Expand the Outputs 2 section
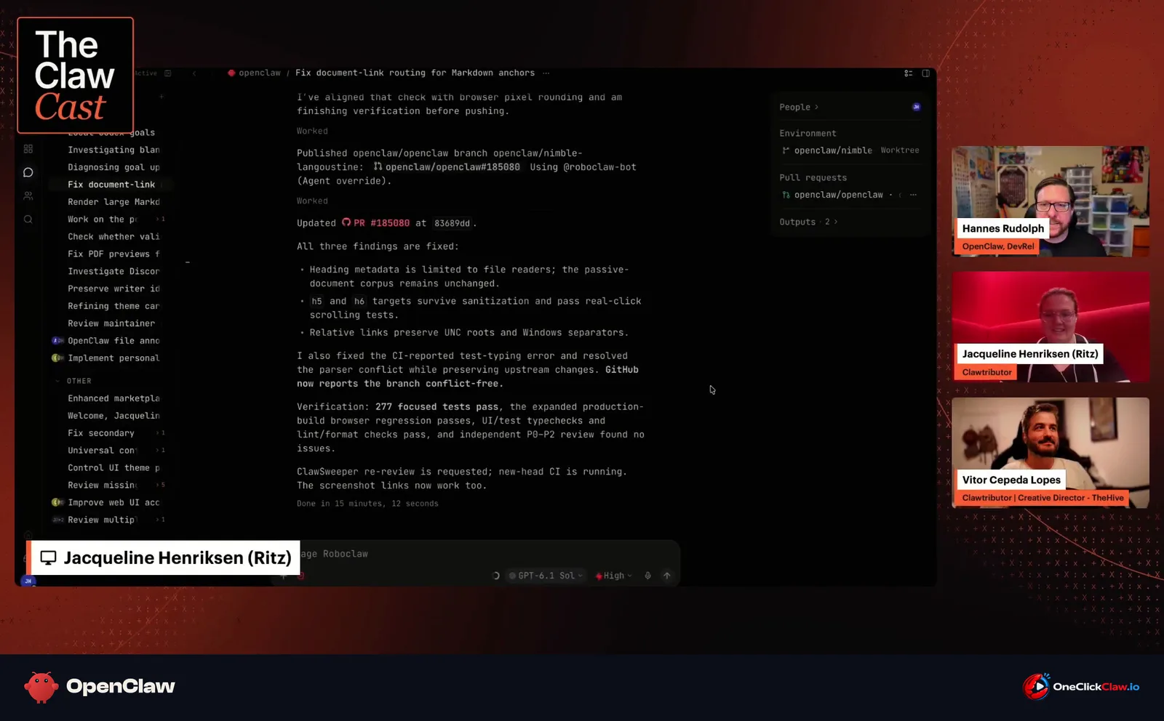 tap(808, 222)
